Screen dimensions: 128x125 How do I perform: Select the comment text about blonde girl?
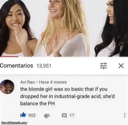68,96
